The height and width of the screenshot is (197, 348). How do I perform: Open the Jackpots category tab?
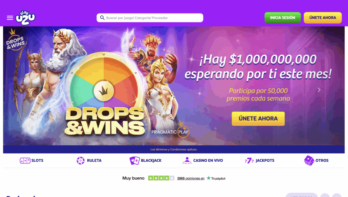[x=259, y=160]
